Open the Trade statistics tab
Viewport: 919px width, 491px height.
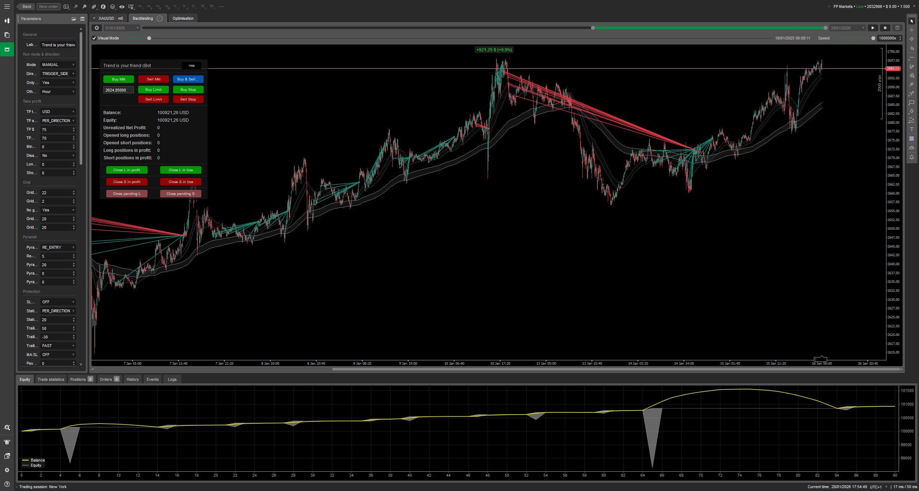(51, 379)
